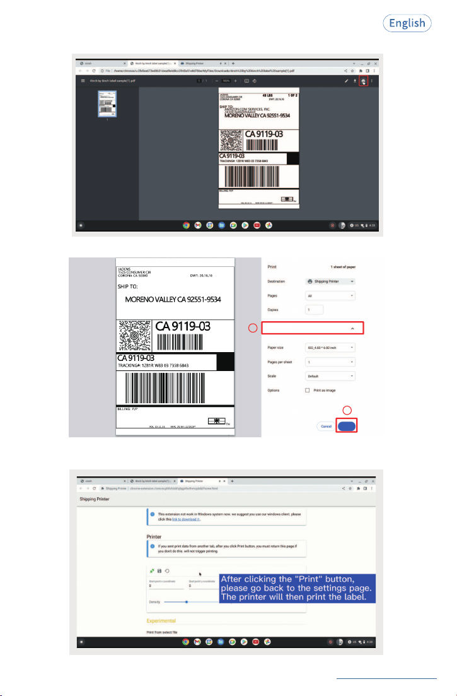Open the Destination Shipping Printer dropdown

pos(331,281)
